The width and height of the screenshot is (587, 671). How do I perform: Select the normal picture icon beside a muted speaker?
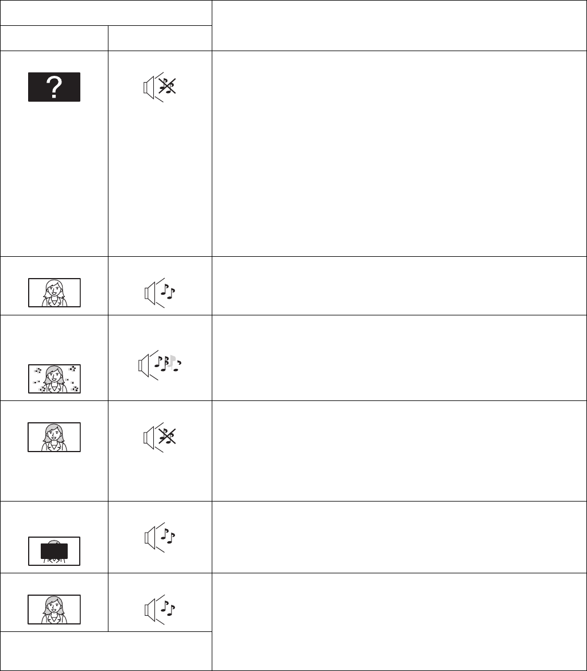click(54, 437)
